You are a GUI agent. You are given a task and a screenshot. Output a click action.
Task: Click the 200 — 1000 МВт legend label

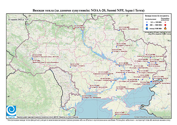tap(156, 25)
